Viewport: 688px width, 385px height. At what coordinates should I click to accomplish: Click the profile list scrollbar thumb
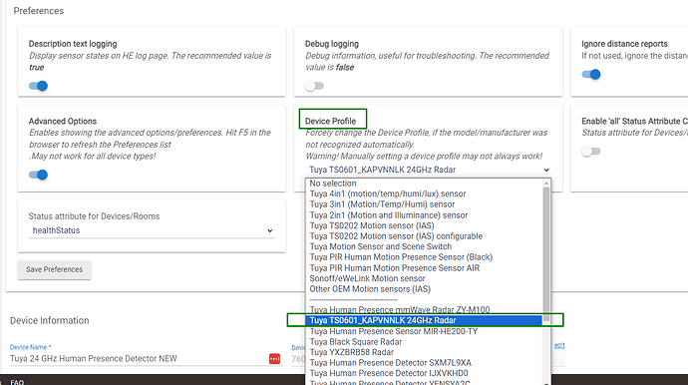click(x=546, y=254)
